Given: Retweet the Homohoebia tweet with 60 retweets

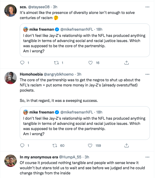Looking at the screenshot, I should click(55, 145).
